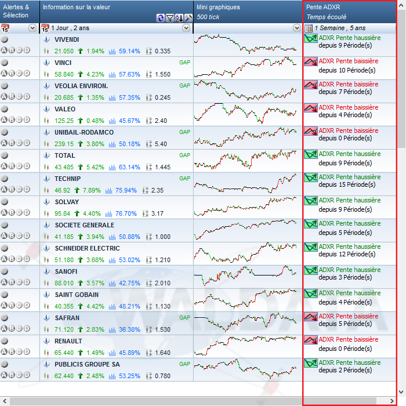406x406 pixels.
Task: Open the VIVENDI stock name
Action: pos(67,39)
